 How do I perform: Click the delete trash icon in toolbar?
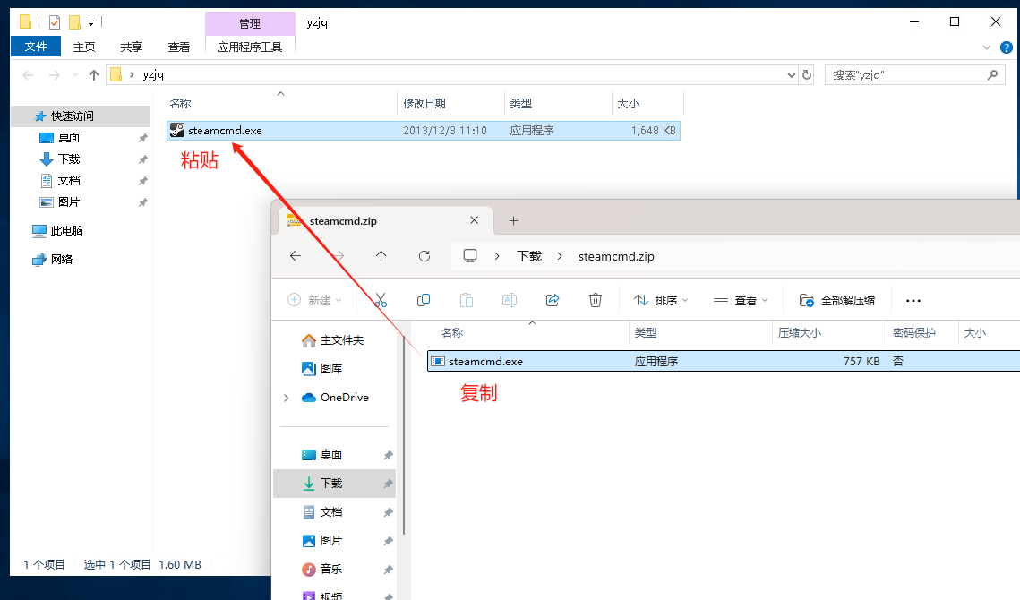click(596, 300)
